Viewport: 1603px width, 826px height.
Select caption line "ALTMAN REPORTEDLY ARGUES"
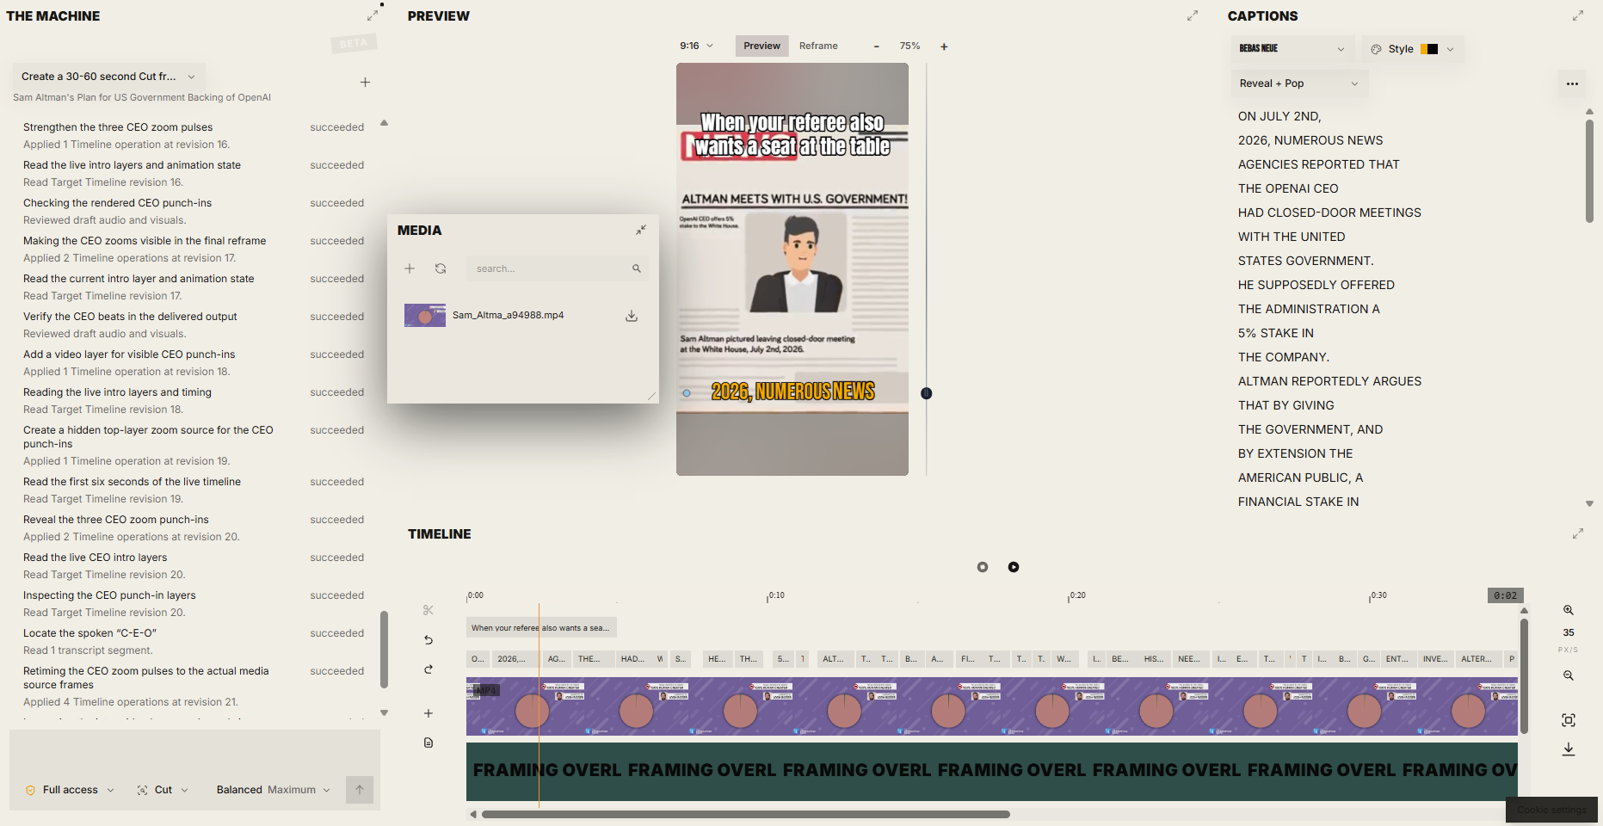1329,381
